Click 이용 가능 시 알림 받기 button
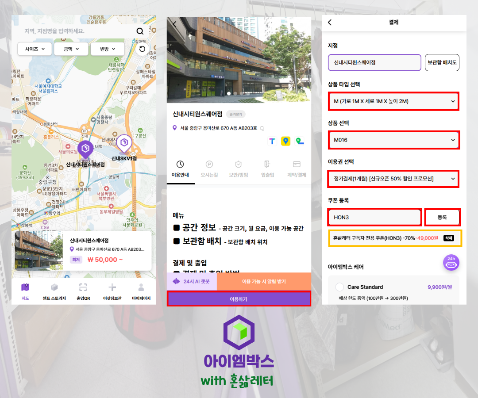 pyautogui.click(x=264, y=281)
